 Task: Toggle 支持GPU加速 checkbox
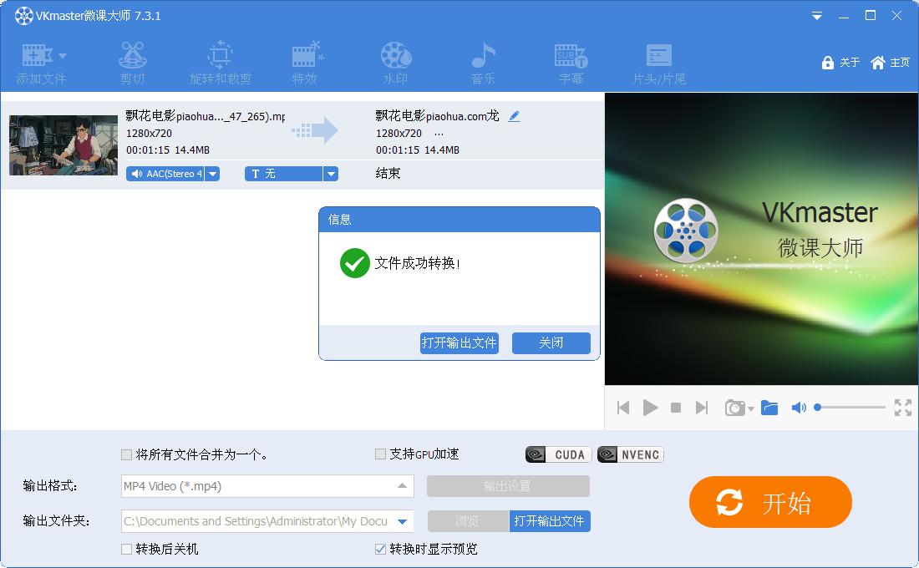point(381,454)
